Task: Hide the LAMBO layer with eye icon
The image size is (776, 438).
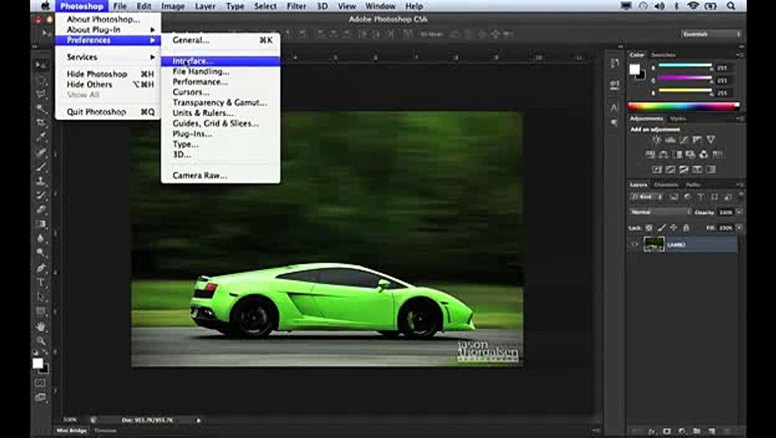Action: pos(635,245)
